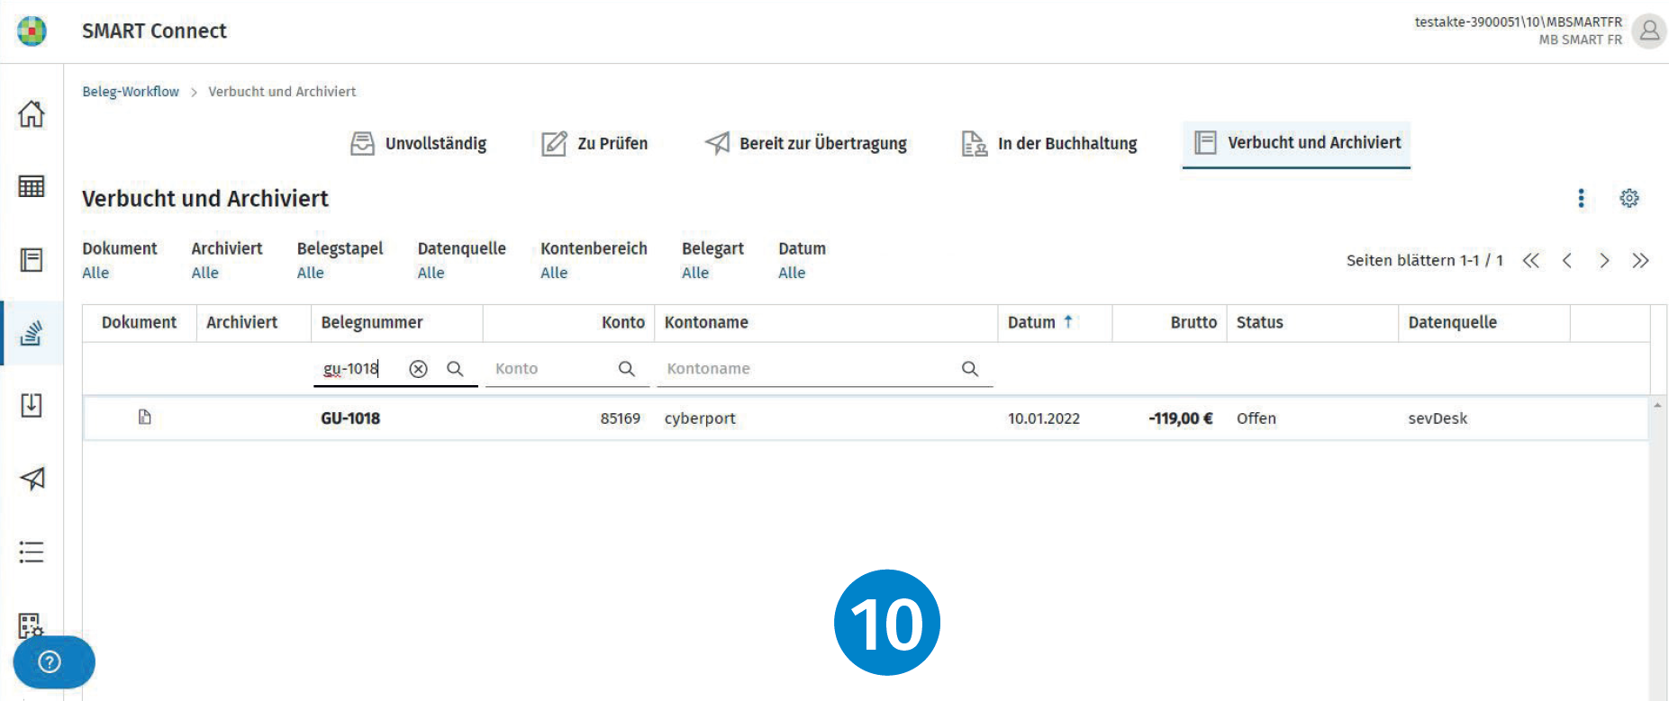Select the Verbucht und Archiviert tab
Image resolution: width=1669 pixels, height=701 pixels.
pyautogui.click(x=1296, y=143)
